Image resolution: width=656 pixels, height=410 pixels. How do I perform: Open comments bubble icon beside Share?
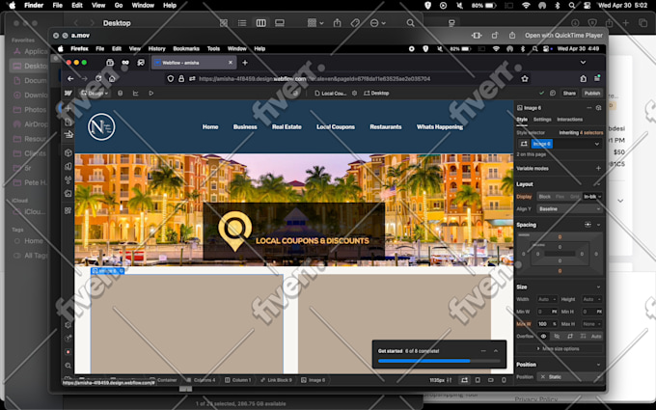pyautogui.click(x=553, y=93)
